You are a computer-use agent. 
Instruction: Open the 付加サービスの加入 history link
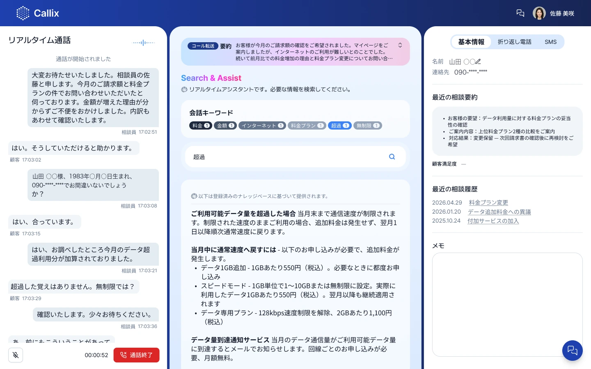click(493, 221)
